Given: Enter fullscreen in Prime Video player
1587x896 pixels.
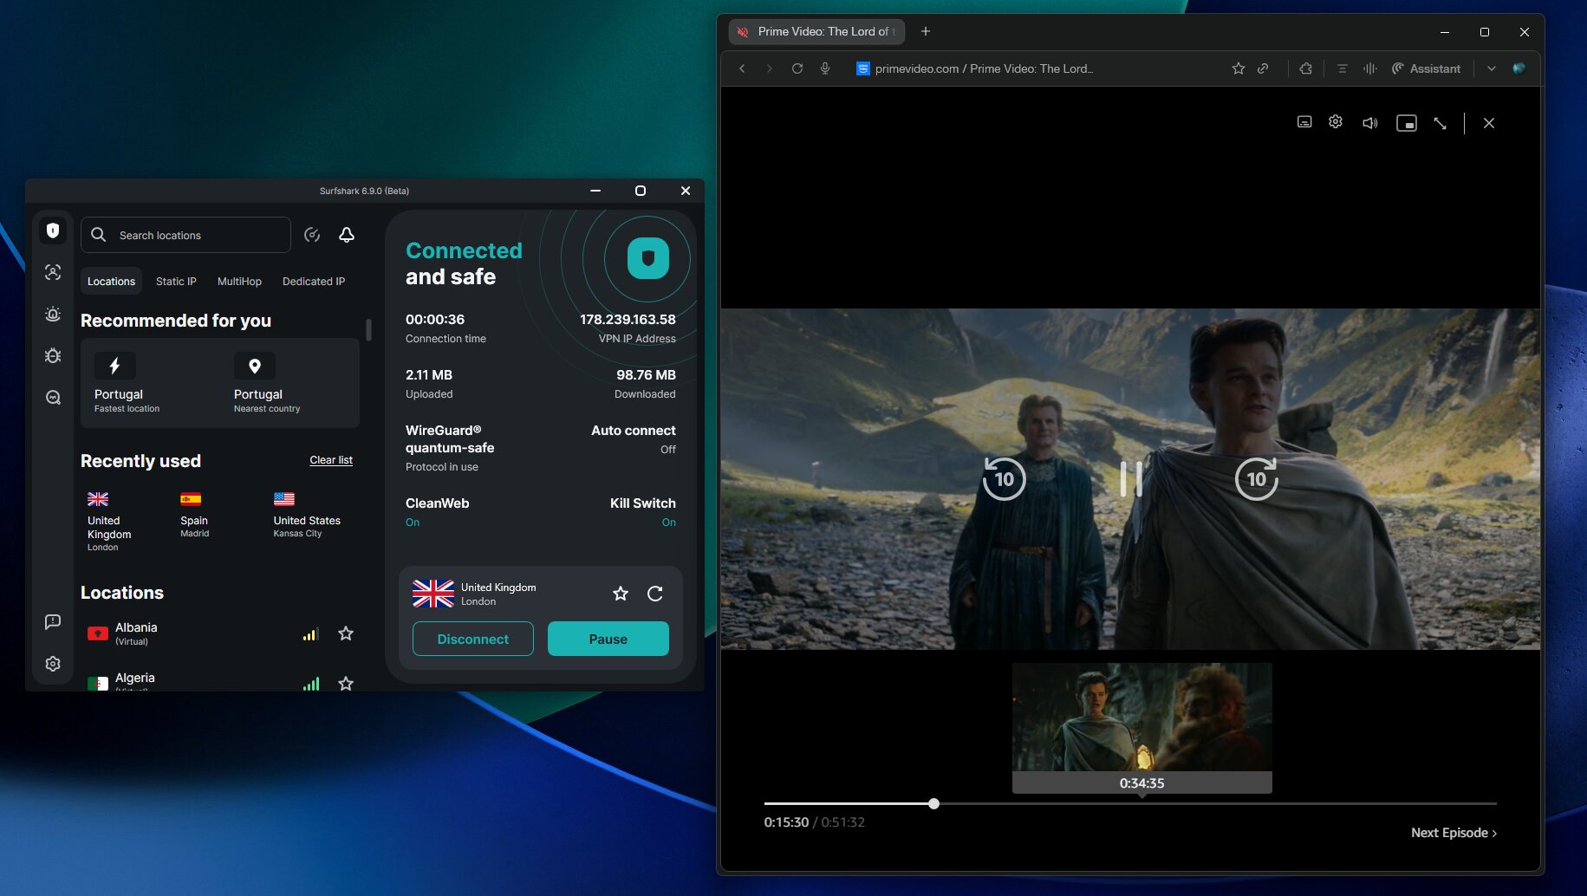Looking at the screenshot, I should pos(1441,123).
